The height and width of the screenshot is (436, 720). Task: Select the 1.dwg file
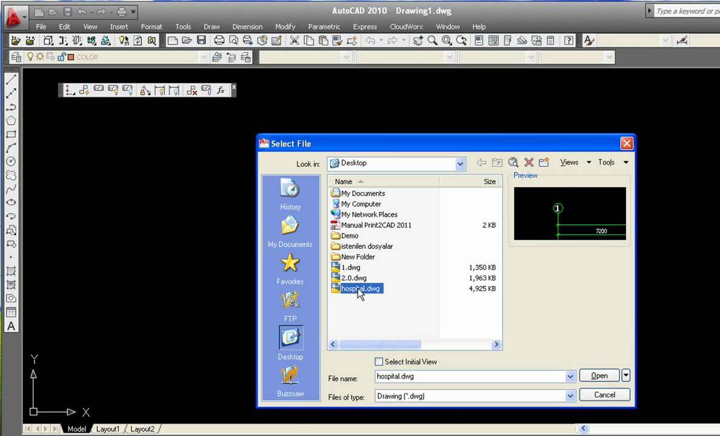click(350, 268)
